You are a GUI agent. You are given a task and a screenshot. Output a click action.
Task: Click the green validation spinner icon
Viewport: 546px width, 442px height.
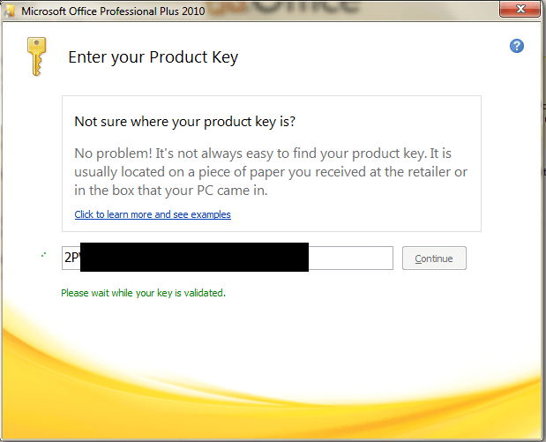tap(43, 255)
